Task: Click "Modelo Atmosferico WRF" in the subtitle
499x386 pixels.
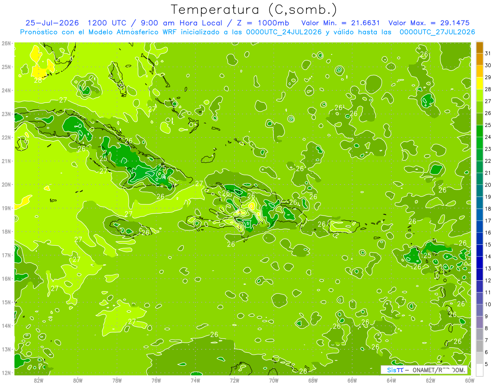Action: [x=133, y=32]
